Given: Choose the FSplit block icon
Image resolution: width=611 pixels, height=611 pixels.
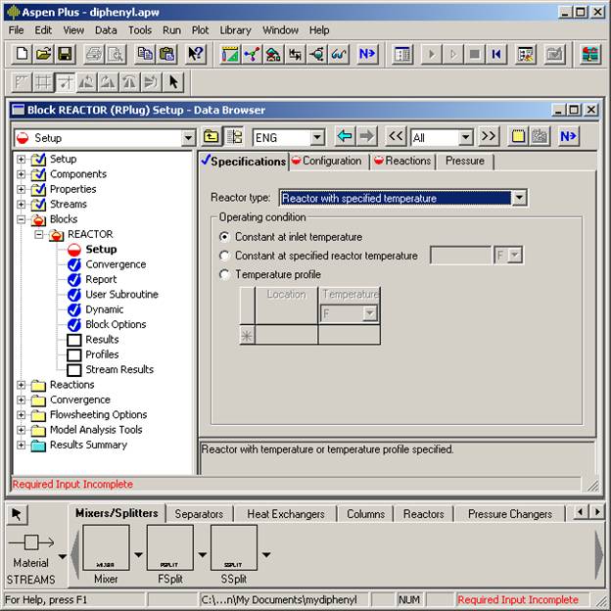Looking at the screenshot, I should pos(170,548).
